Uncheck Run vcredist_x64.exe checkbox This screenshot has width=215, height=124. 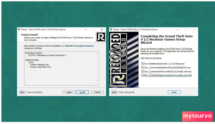tap(143, 72)
